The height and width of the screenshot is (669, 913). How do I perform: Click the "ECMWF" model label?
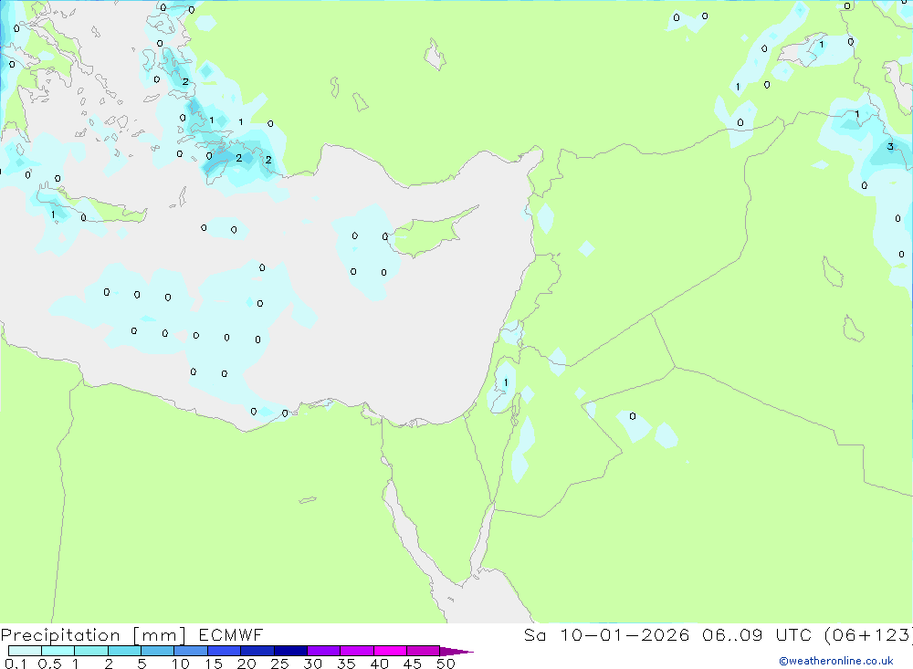click(231, 634)
